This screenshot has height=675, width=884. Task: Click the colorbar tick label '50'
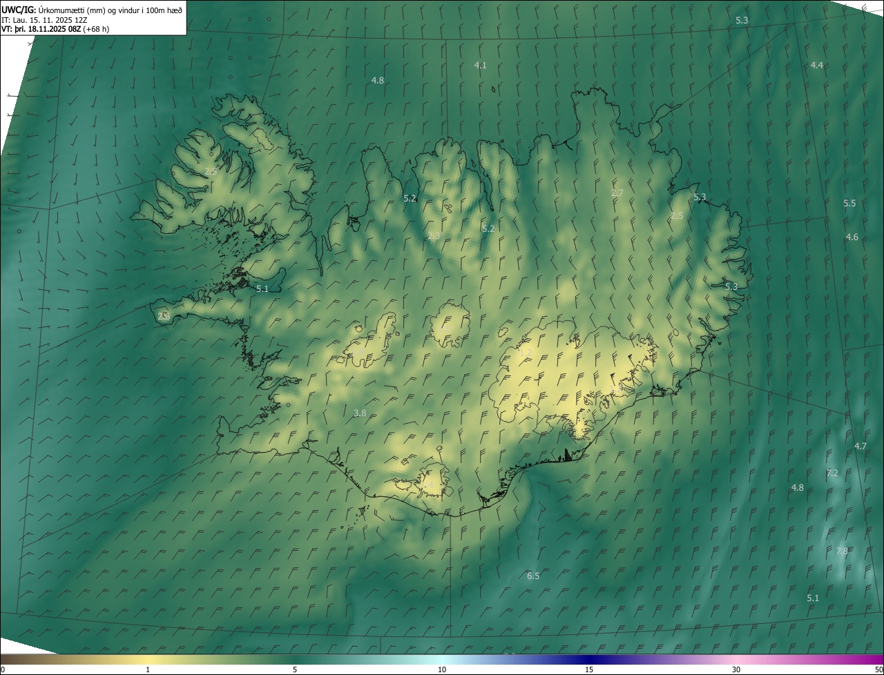pos(878,670)
